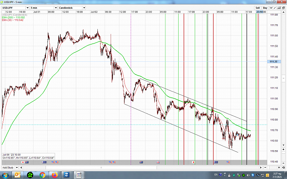Click the chart print icon
The image size is (287, 179).
[279, 8]
